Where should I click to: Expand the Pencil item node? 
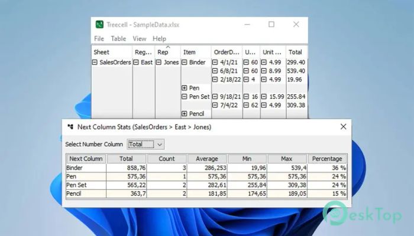pyautogui.click(x=185, y=114)
